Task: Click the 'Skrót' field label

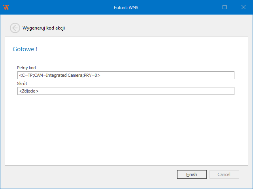Action: click(22, 83)
